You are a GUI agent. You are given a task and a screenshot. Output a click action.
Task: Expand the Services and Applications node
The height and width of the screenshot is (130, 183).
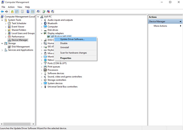coord(2,50)
